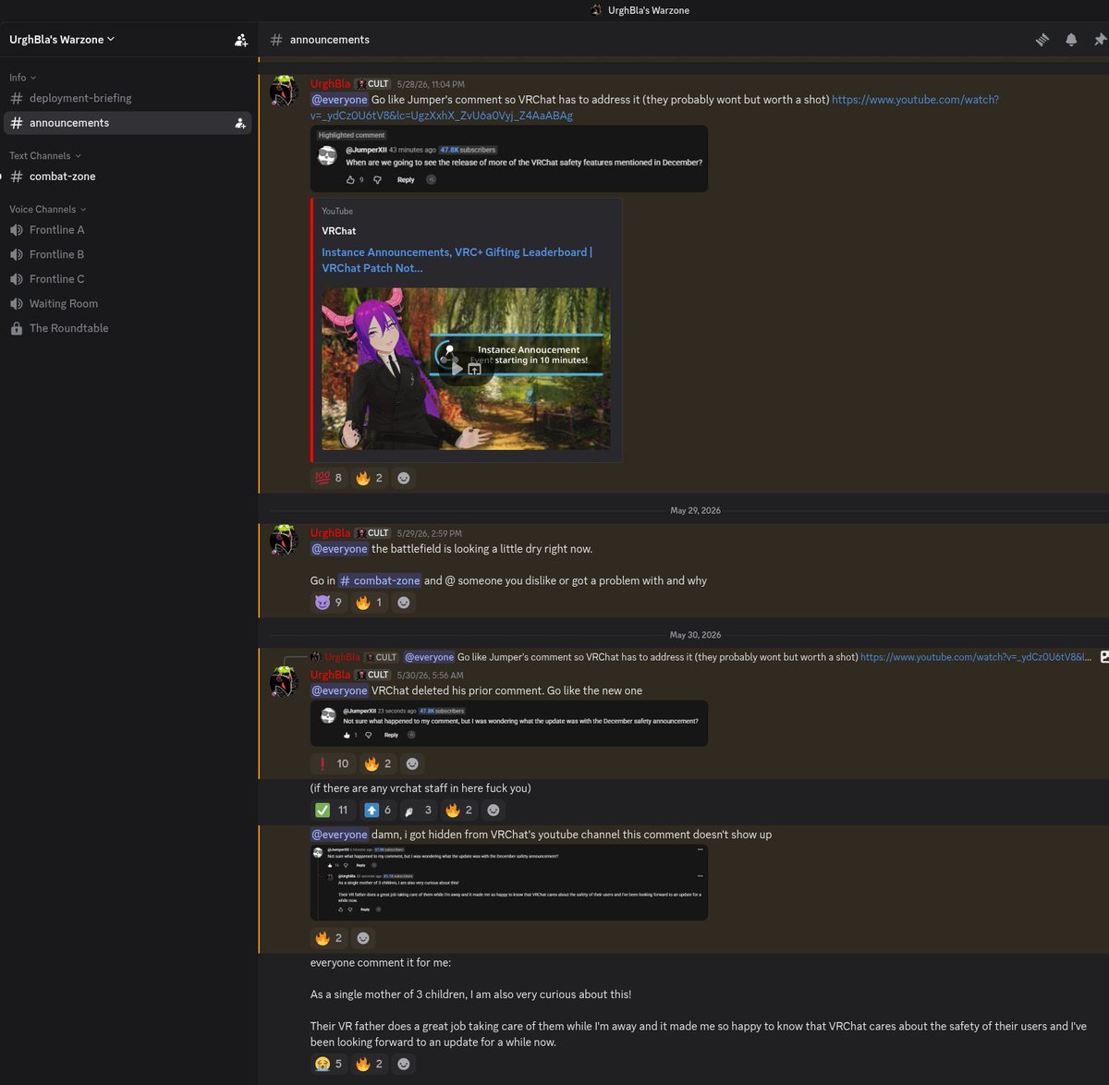Toggle the crying face reaction with count 5
The height and width of the screenshot is (1085, 1109).
329,1064
